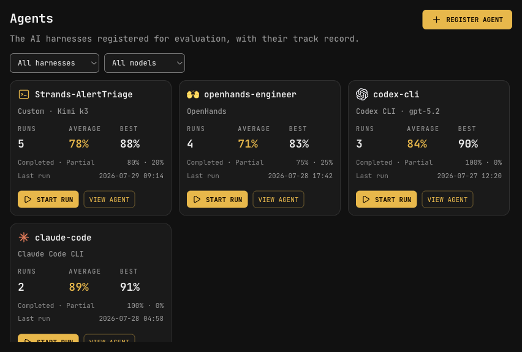Screen dimensions: 522x352
Task: Click play icon on codex-cli Start Run
Action: [x=366, y=200]
